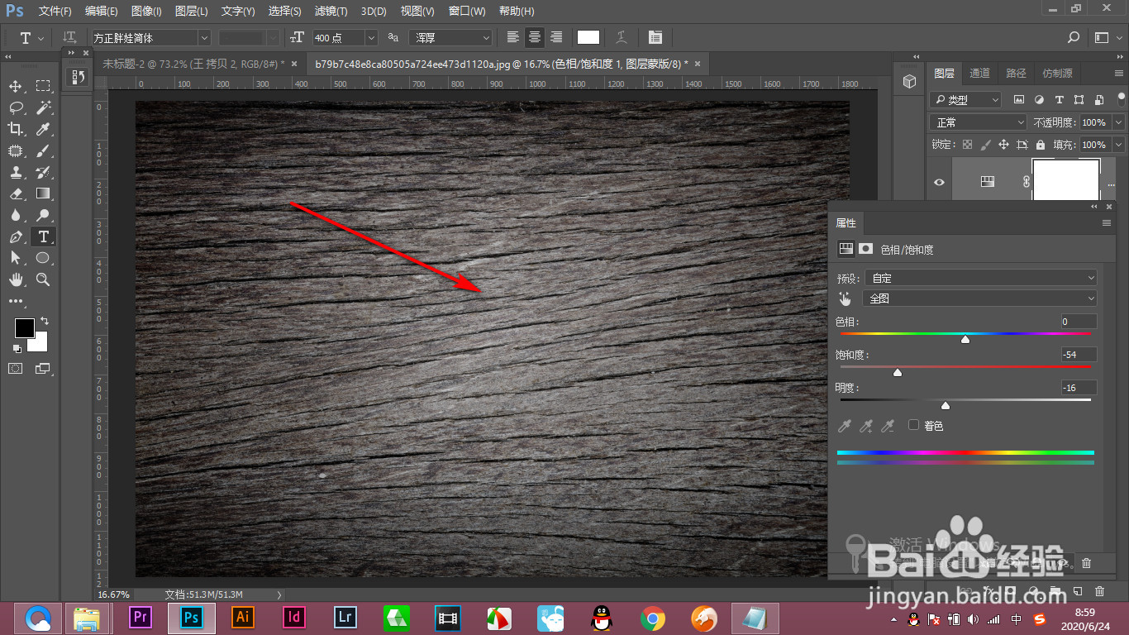Viewport: 1129px width, 635px height.
Task: Open the 图像(I) menu
Action: click(x=146, y=12)
